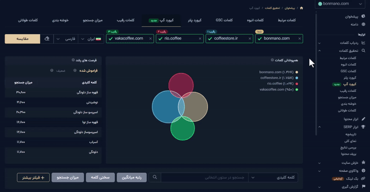Click the eraser clear icon beside the language selector

47,39
